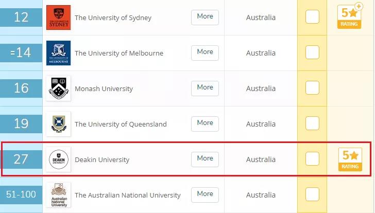Expand More details for University of Queensland
375x213 pixels.
205,123
